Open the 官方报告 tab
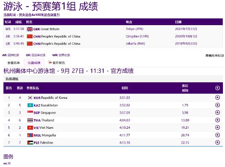Viewport: 225px width, 167px height. (59, 63)
